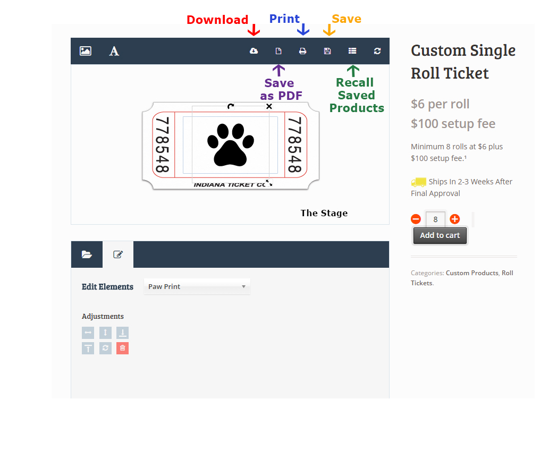The height and width of the screenshot is (459, 557).
Task: Click the Add to cart button
Action: pos(440,235)
